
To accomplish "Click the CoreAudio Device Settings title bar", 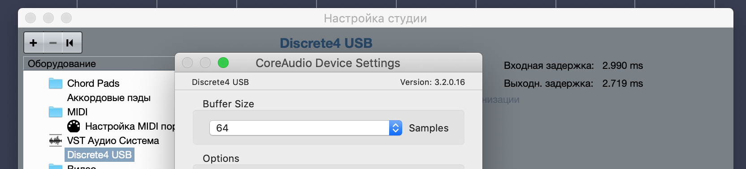I will pyautogui.click(x=328, y=63).
